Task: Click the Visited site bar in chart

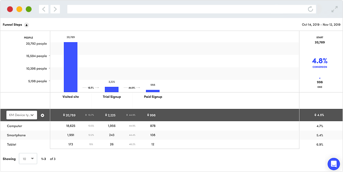Action: 71,67
